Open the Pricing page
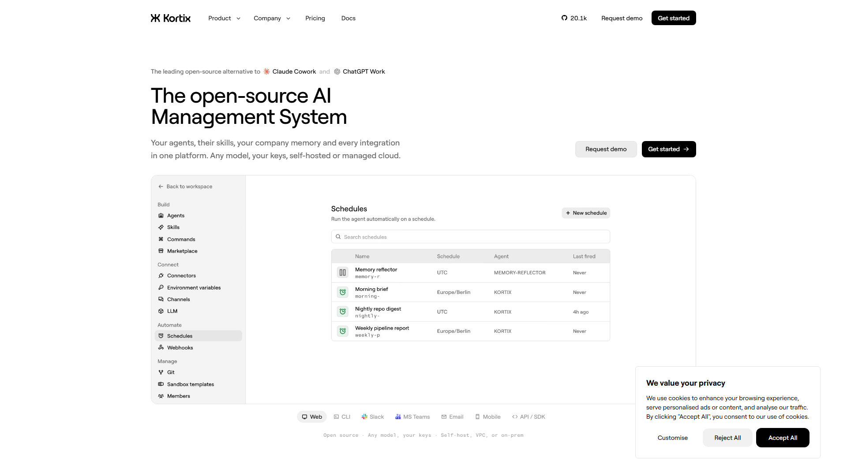Viewport: 847px width, 476px height. coord(315,18)
